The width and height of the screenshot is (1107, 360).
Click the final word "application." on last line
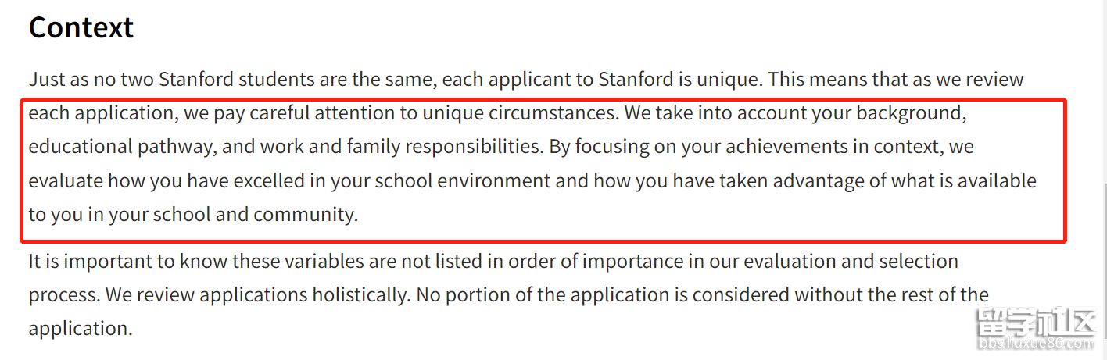tap(81, 328)
